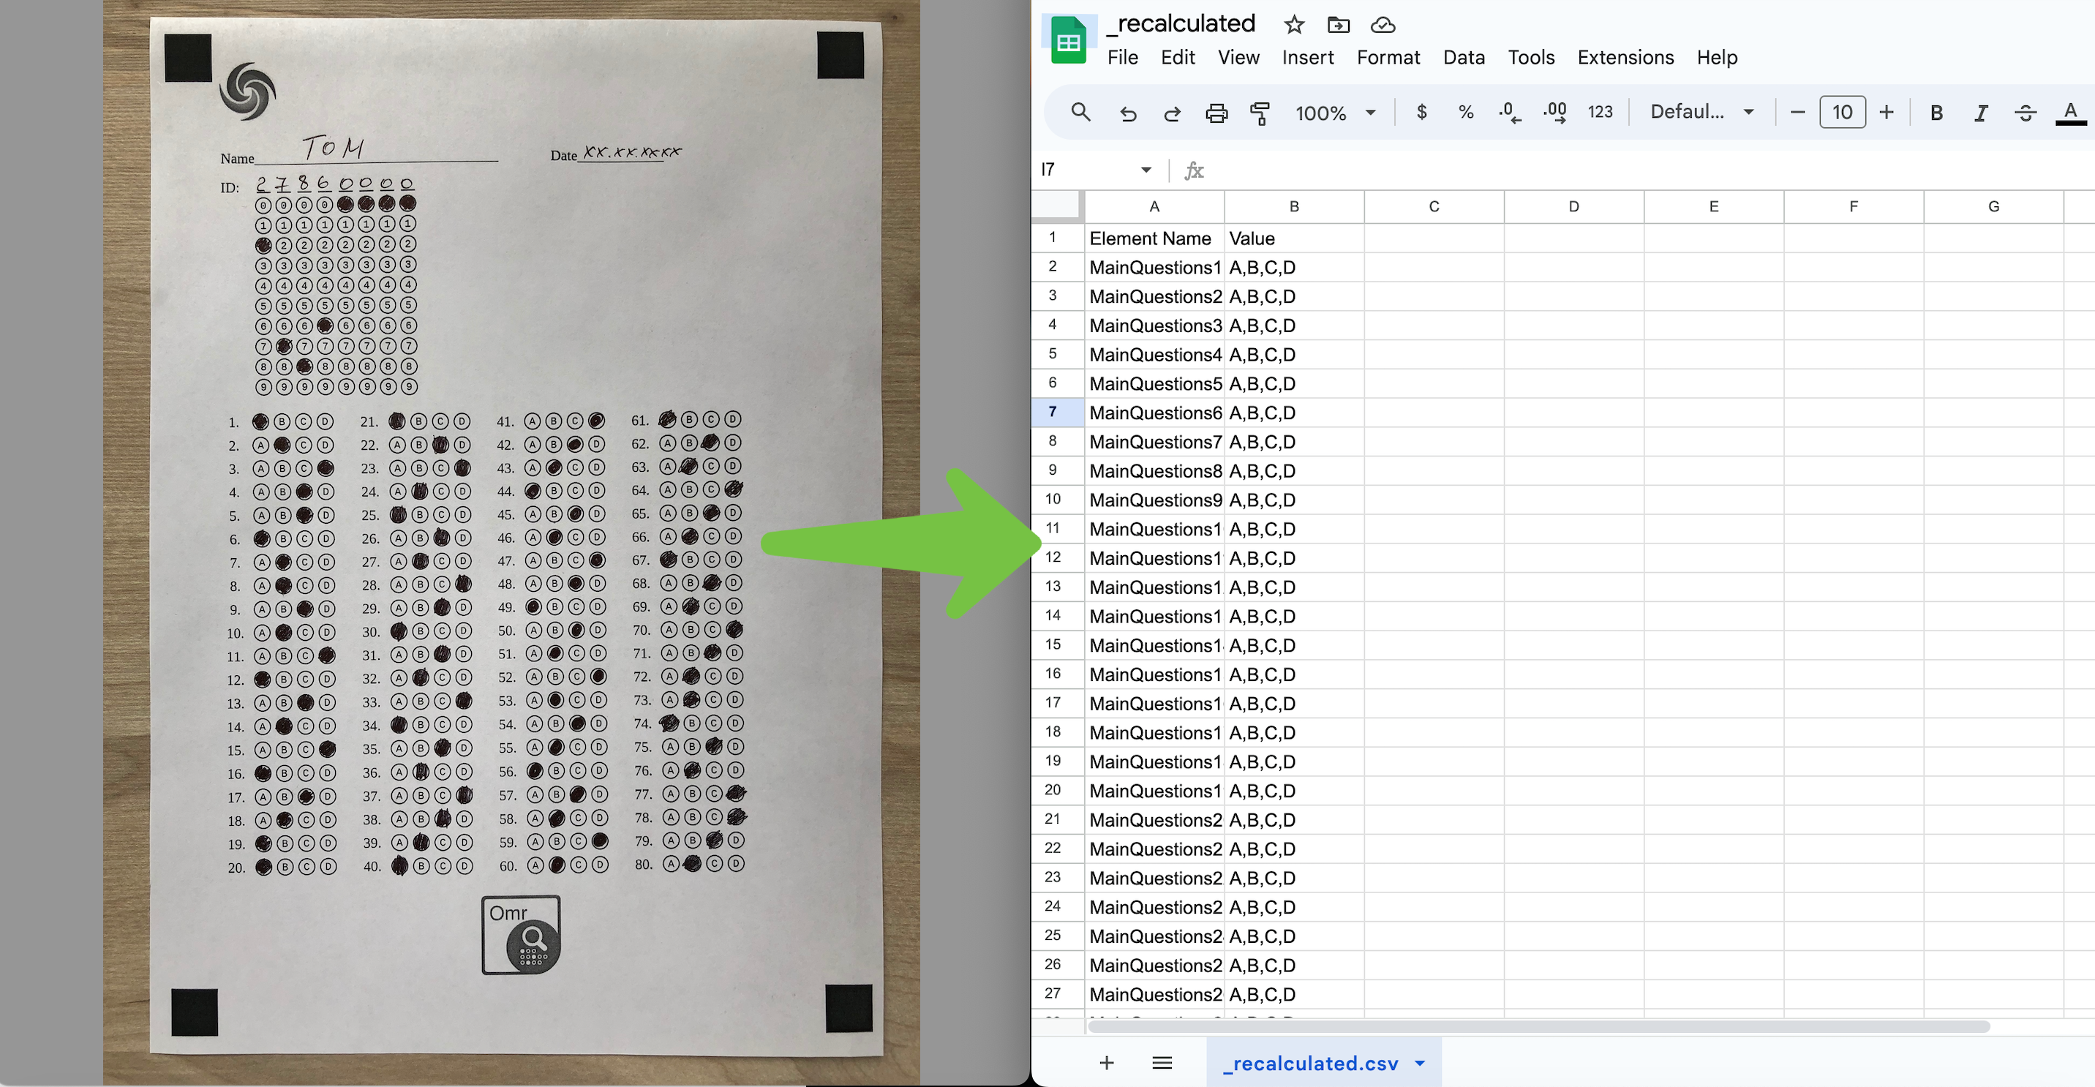The image size is (2095, 1087).
Task: Click the Italic formatting icon
Action: point(1982,110)
